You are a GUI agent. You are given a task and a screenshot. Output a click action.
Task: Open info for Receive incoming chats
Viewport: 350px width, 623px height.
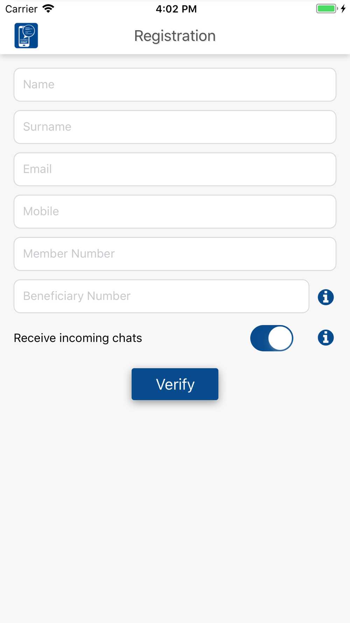(325, 338)
